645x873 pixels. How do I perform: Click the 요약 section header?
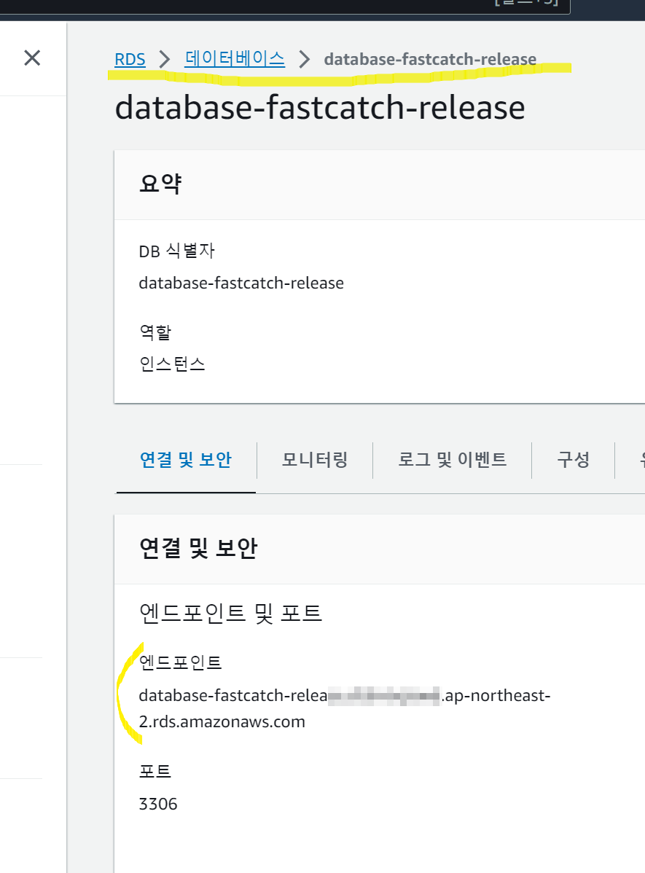coord(160,184)
